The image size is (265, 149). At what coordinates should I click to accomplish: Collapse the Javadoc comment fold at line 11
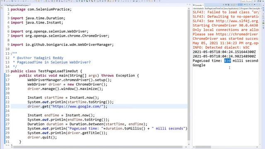click(10, 53)
